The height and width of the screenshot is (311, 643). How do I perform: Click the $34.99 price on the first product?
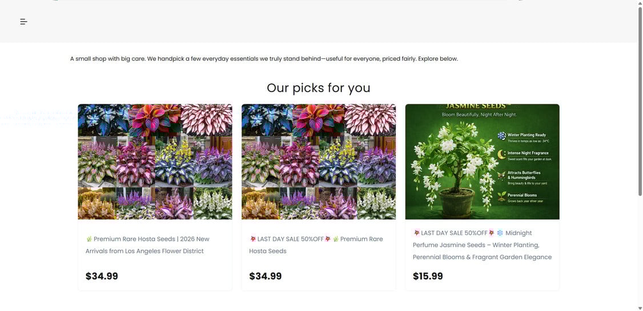click(102, 276)
